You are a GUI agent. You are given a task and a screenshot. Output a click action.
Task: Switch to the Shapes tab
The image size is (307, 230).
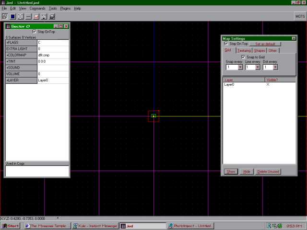[x=260, y=50]
